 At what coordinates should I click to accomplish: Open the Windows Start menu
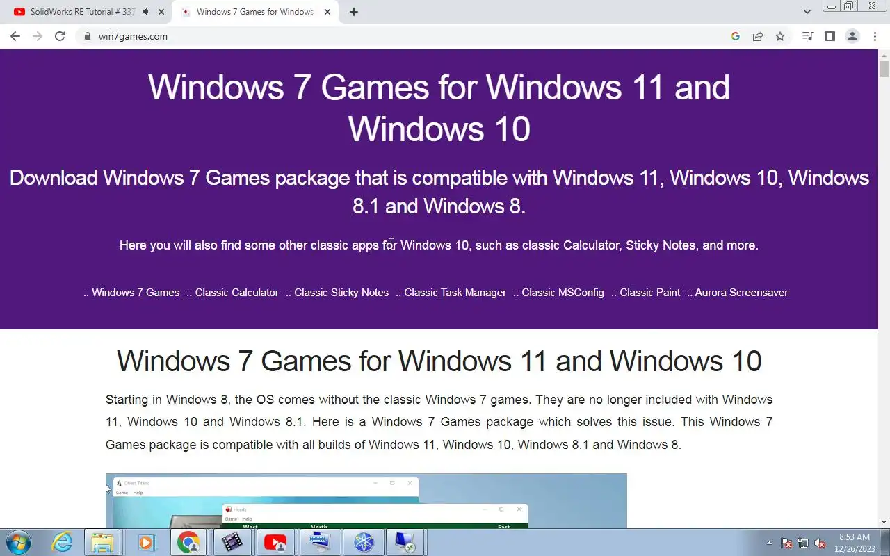tap(17, 542)
